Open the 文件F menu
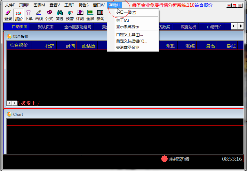Screen dimensions: 247x171 pos(10,5)
